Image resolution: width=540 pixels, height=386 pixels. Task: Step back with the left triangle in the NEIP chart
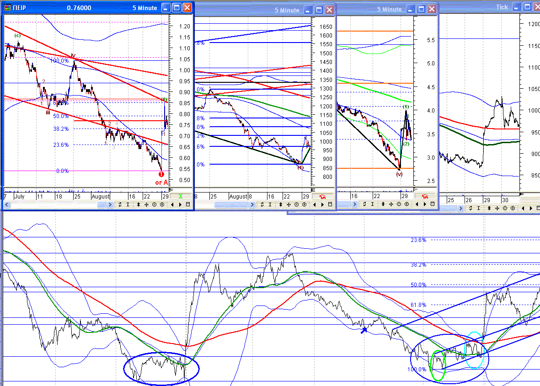[x=172, y=204]
